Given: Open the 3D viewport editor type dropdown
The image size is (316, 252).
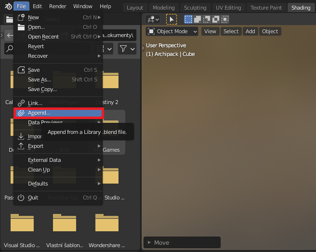Looking at the screenshot, I should [x=153, y=20].
